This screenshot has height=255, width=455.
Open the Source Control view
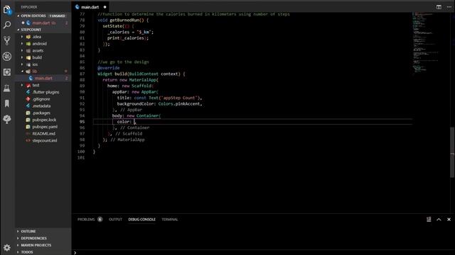coord(7,40)
